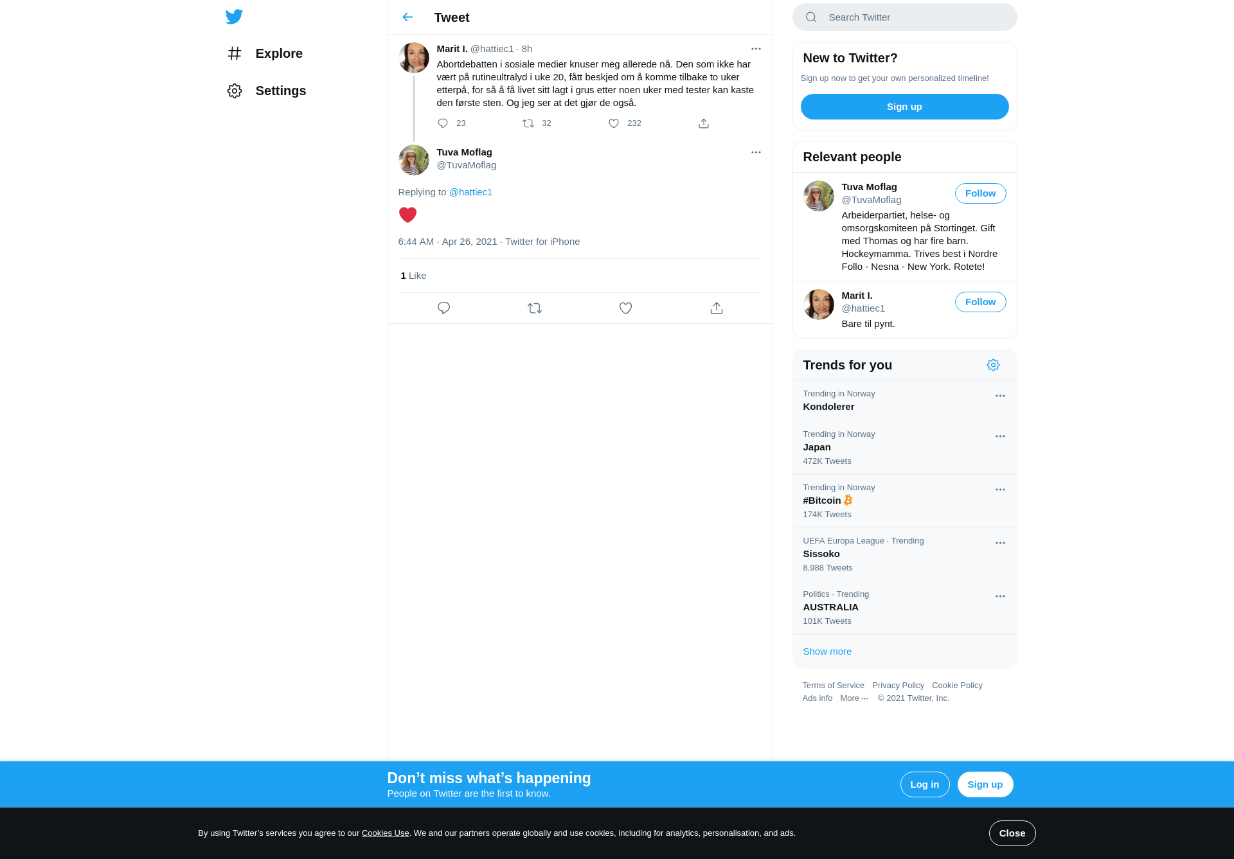Open more options on Tuva Moflag's reply
Screen dimensions: 1234x859
click(x=756, y=152)
